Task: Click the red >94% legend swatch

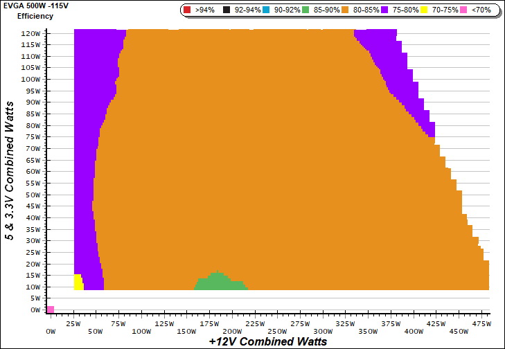Action: [187, 10]
